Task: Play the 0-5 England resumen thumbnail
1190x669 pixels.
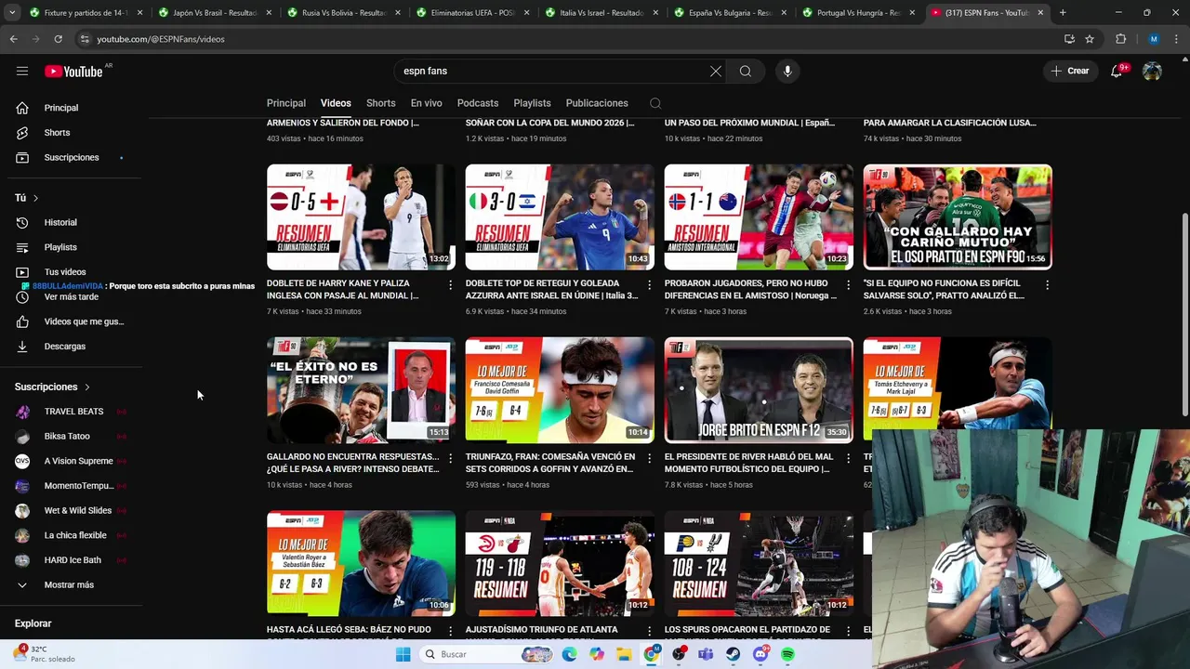Action: [361, 217]
